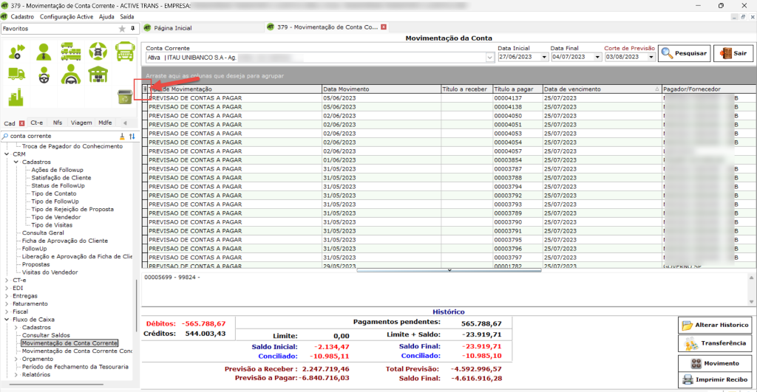Click the tab strip left scroll arrow

125,123
